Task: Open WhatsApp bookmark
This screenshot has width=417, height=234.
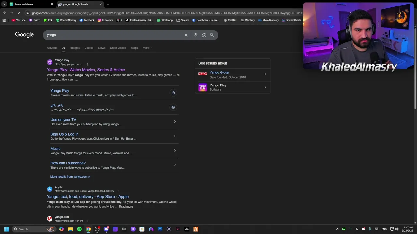Action: [x=165, y=20]
